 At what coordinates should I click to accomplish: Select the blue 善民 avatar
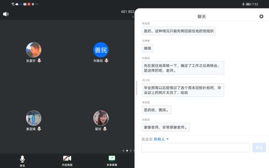coord(101,50)
